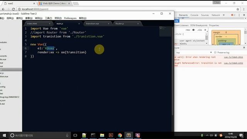247x139 pixels.
Task: Click the DevTools error count badge
Action: pos(233,15)
